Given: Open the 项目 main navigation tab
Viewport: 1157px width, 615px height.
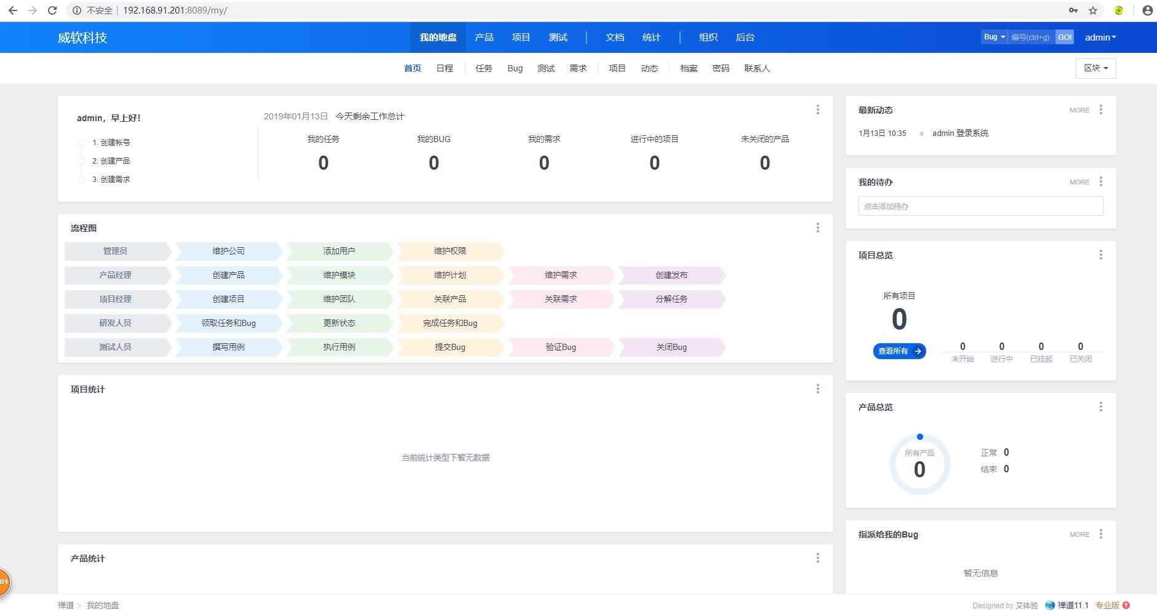Looking at the screenshot, I should (521, 38).
